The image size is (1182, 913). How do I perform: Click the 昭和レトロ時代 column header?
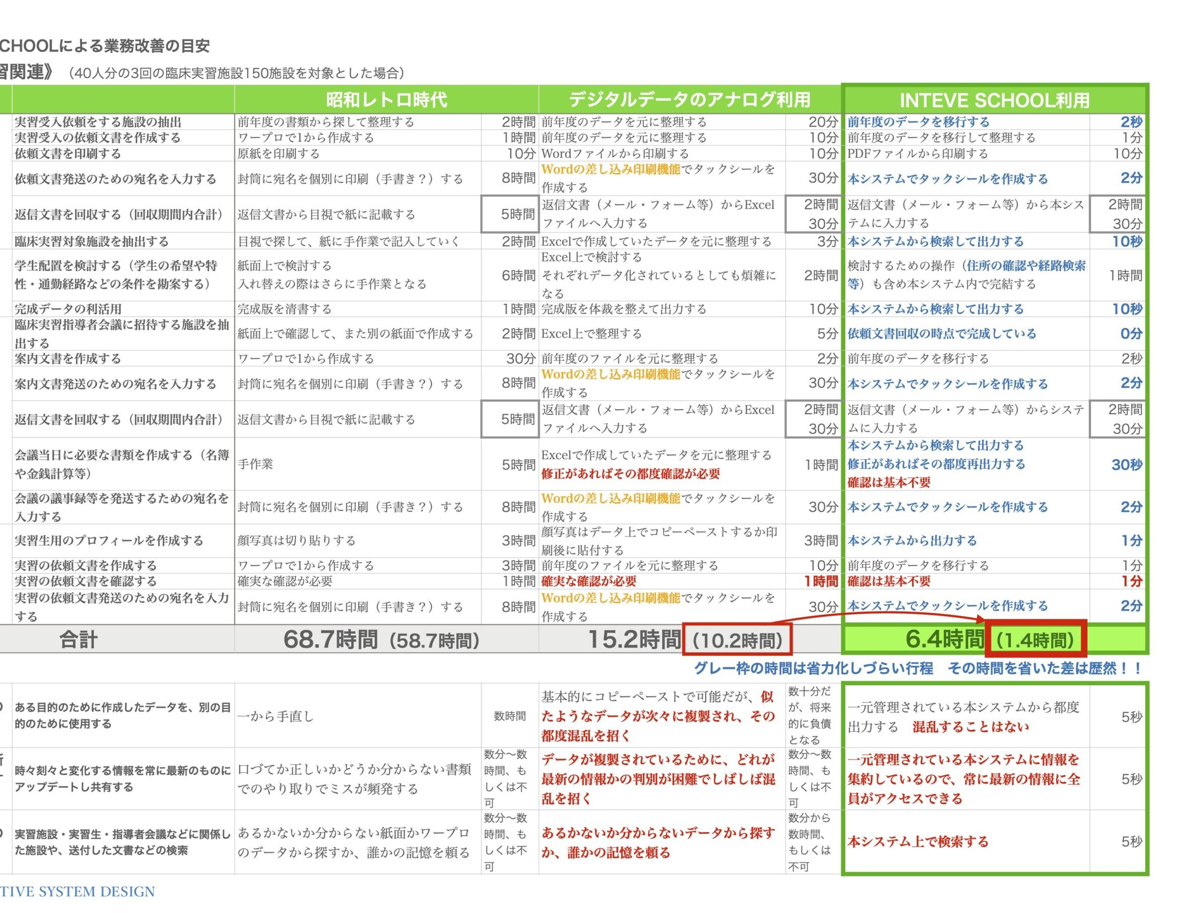(x=387, y=100)
